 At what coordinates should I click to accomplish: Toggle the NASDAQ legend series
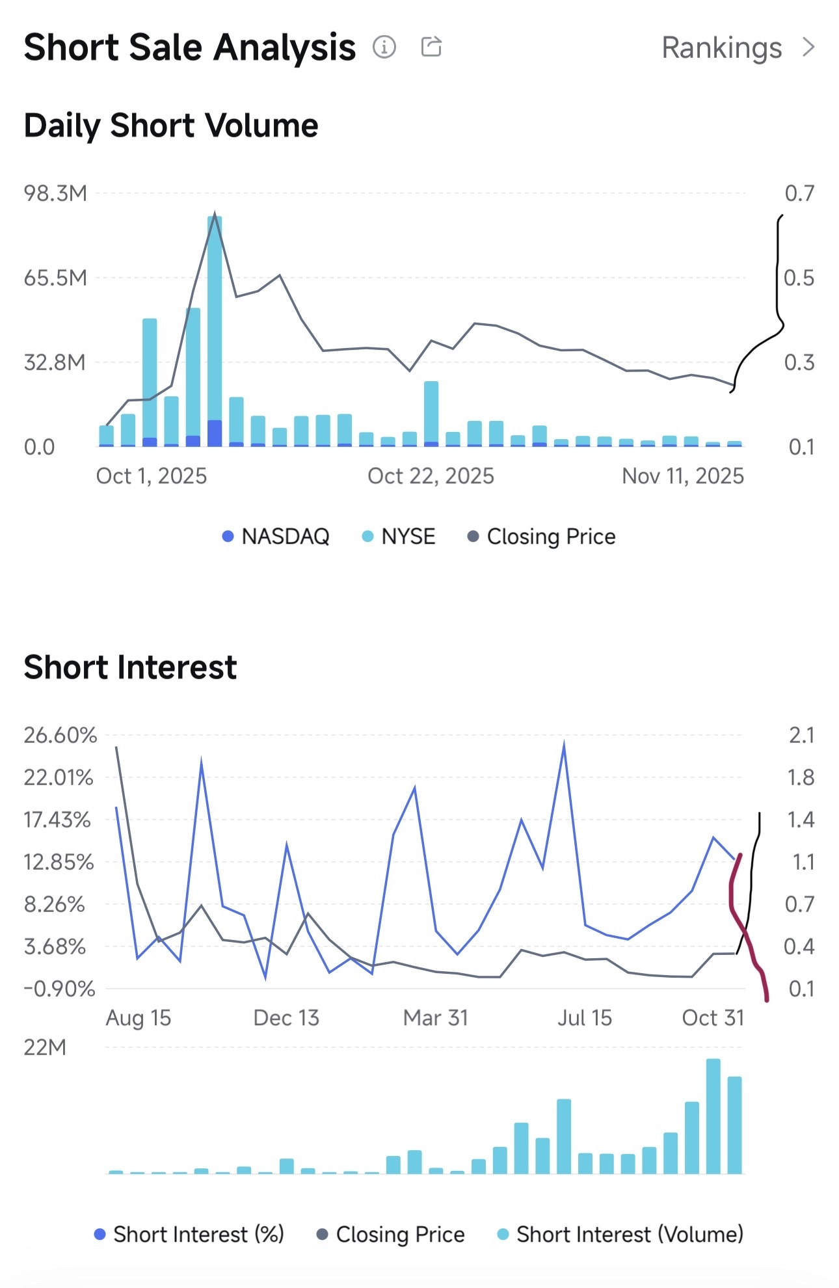coord(276,537)
